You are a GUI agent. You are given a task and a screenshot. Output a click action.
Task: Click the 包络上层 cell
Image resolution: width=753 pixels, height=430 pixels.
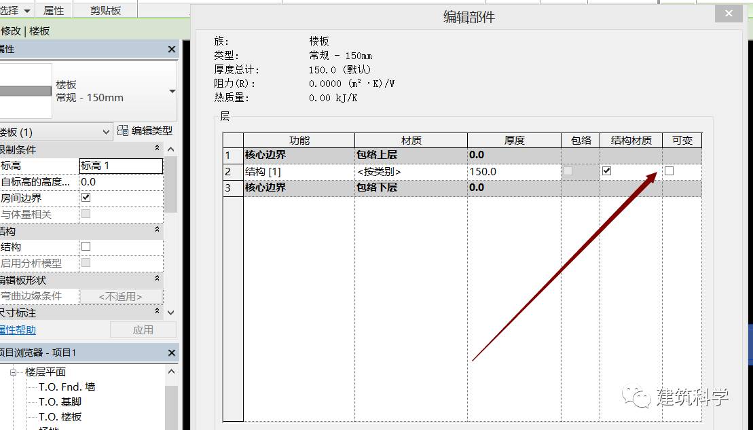[x=411, y=155]
